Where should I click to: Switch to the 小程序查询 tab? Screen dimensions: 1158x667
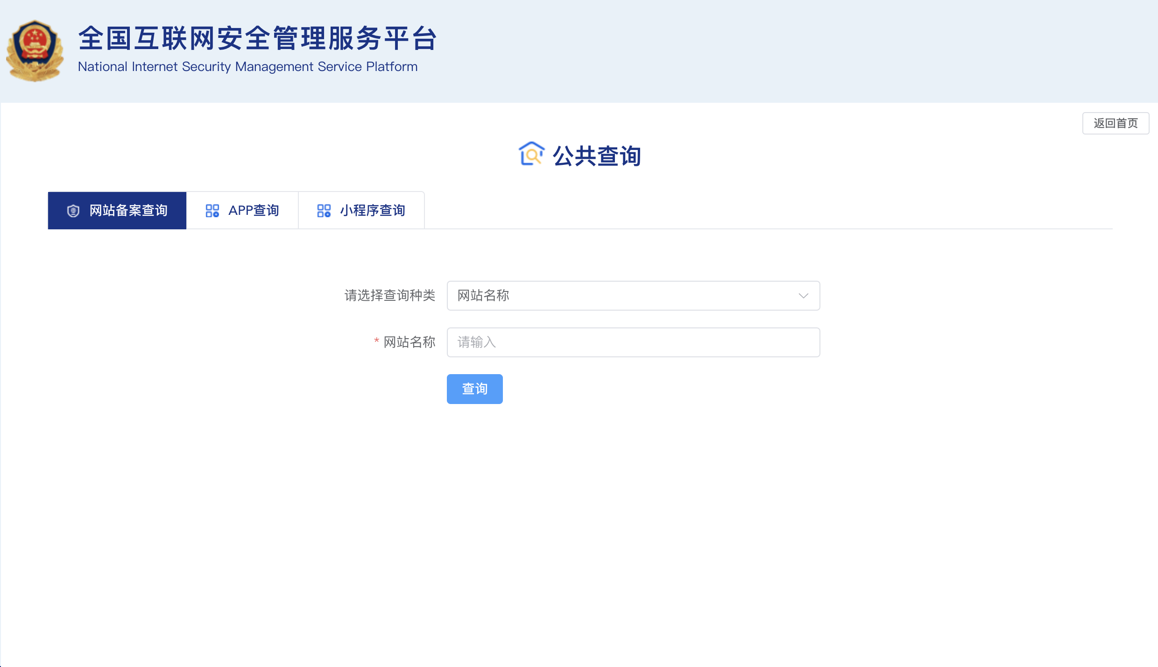(361, 210)
